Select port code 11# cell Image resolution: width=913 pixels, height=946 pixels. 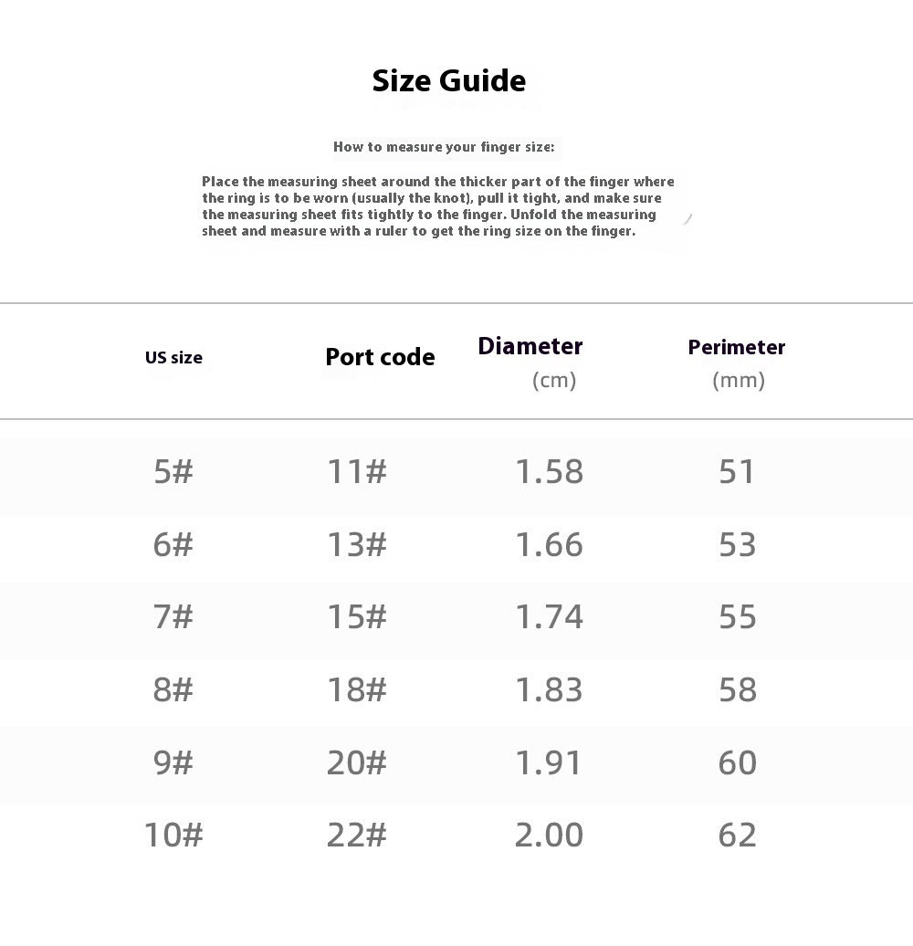[x=356, y=471]
